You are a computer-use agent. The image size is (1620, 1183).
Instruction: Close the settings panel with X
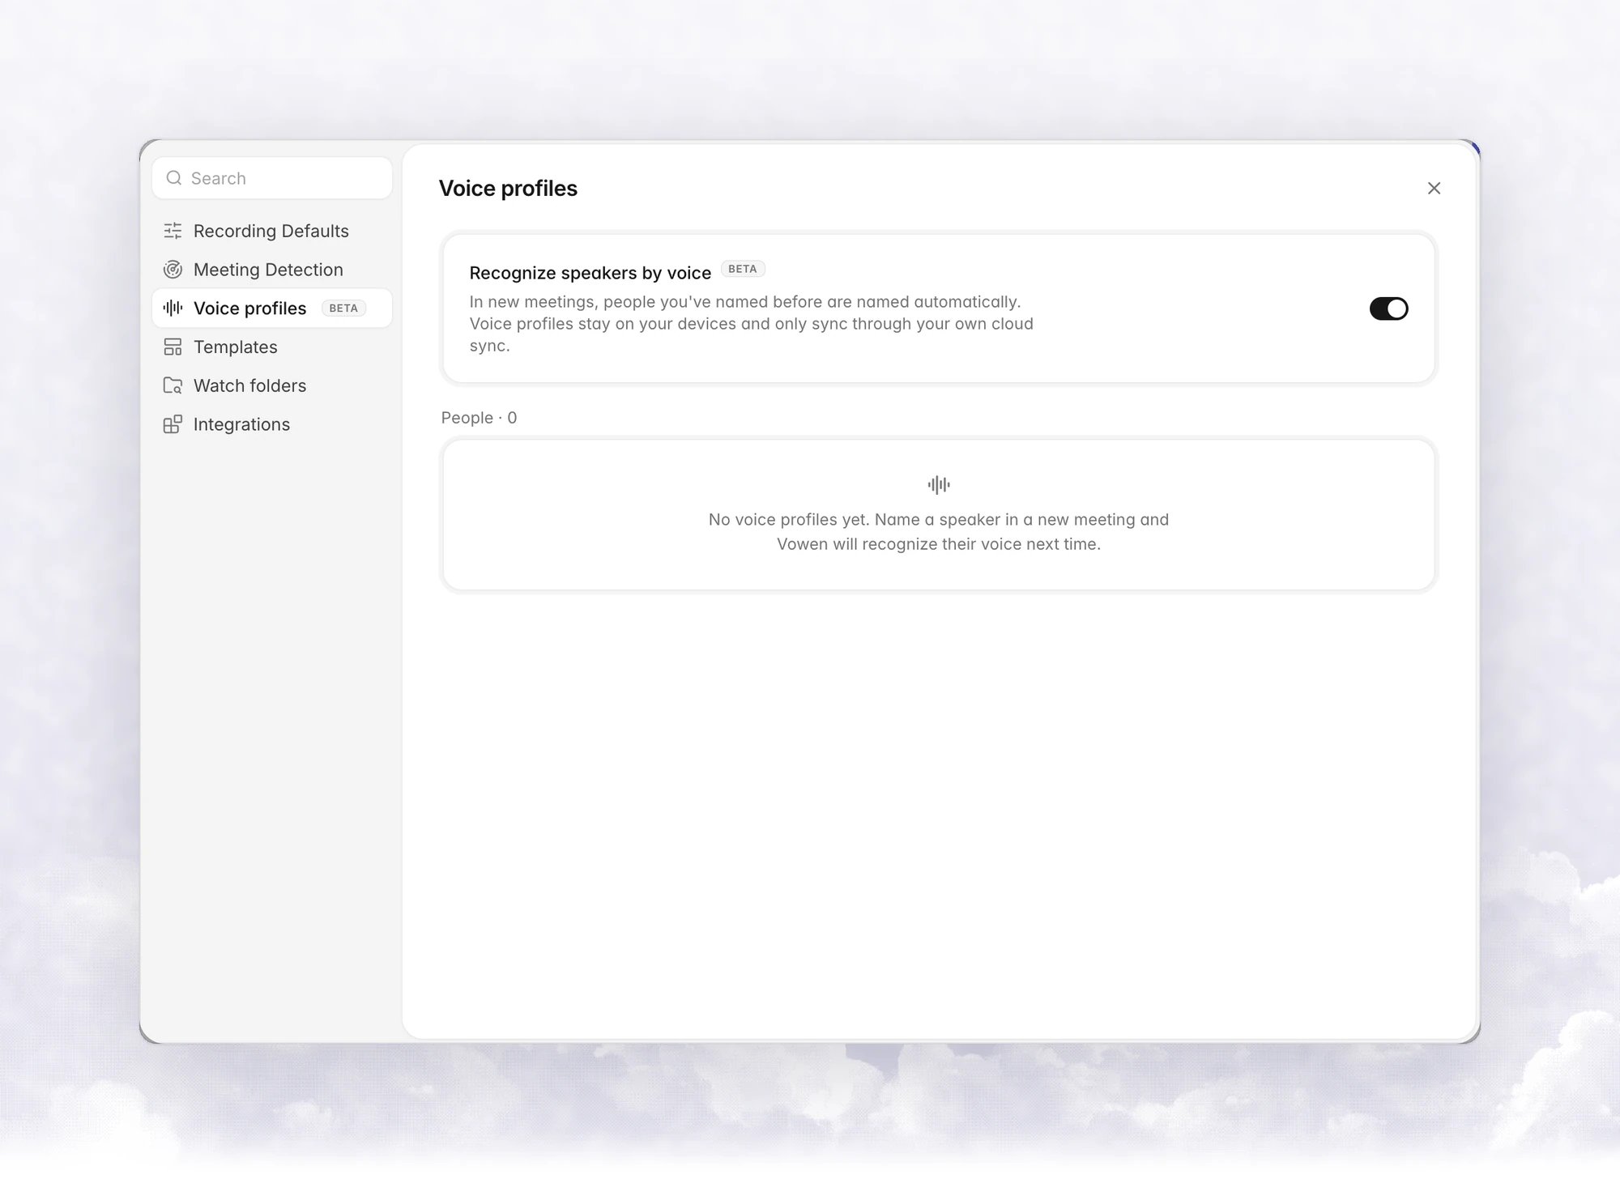(x=1434, y=188)
